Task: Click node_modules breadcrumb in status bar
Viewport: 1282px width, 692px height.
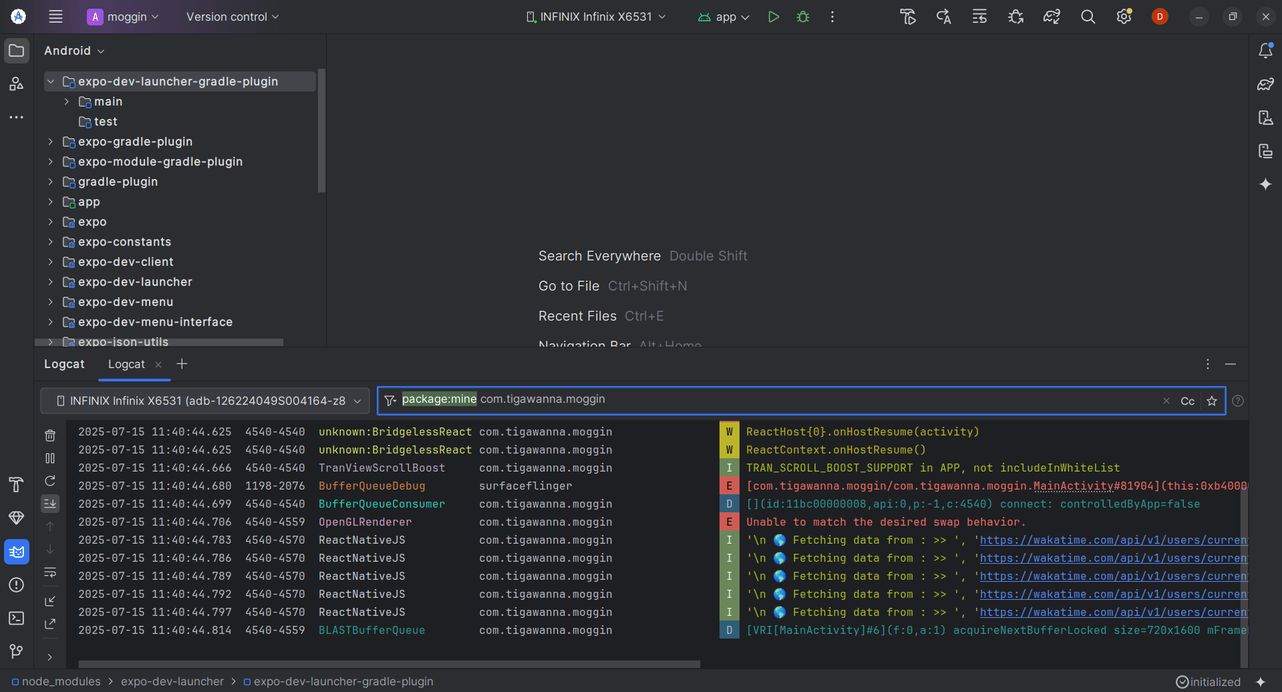Action: 61,681
